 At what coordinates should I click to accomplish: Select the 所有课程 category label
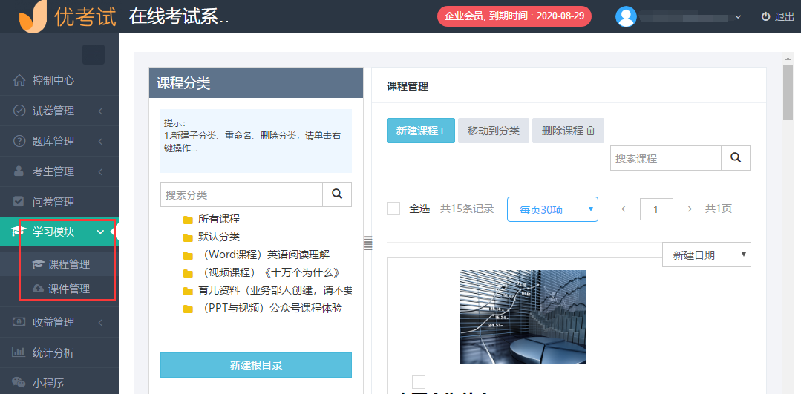219,220
